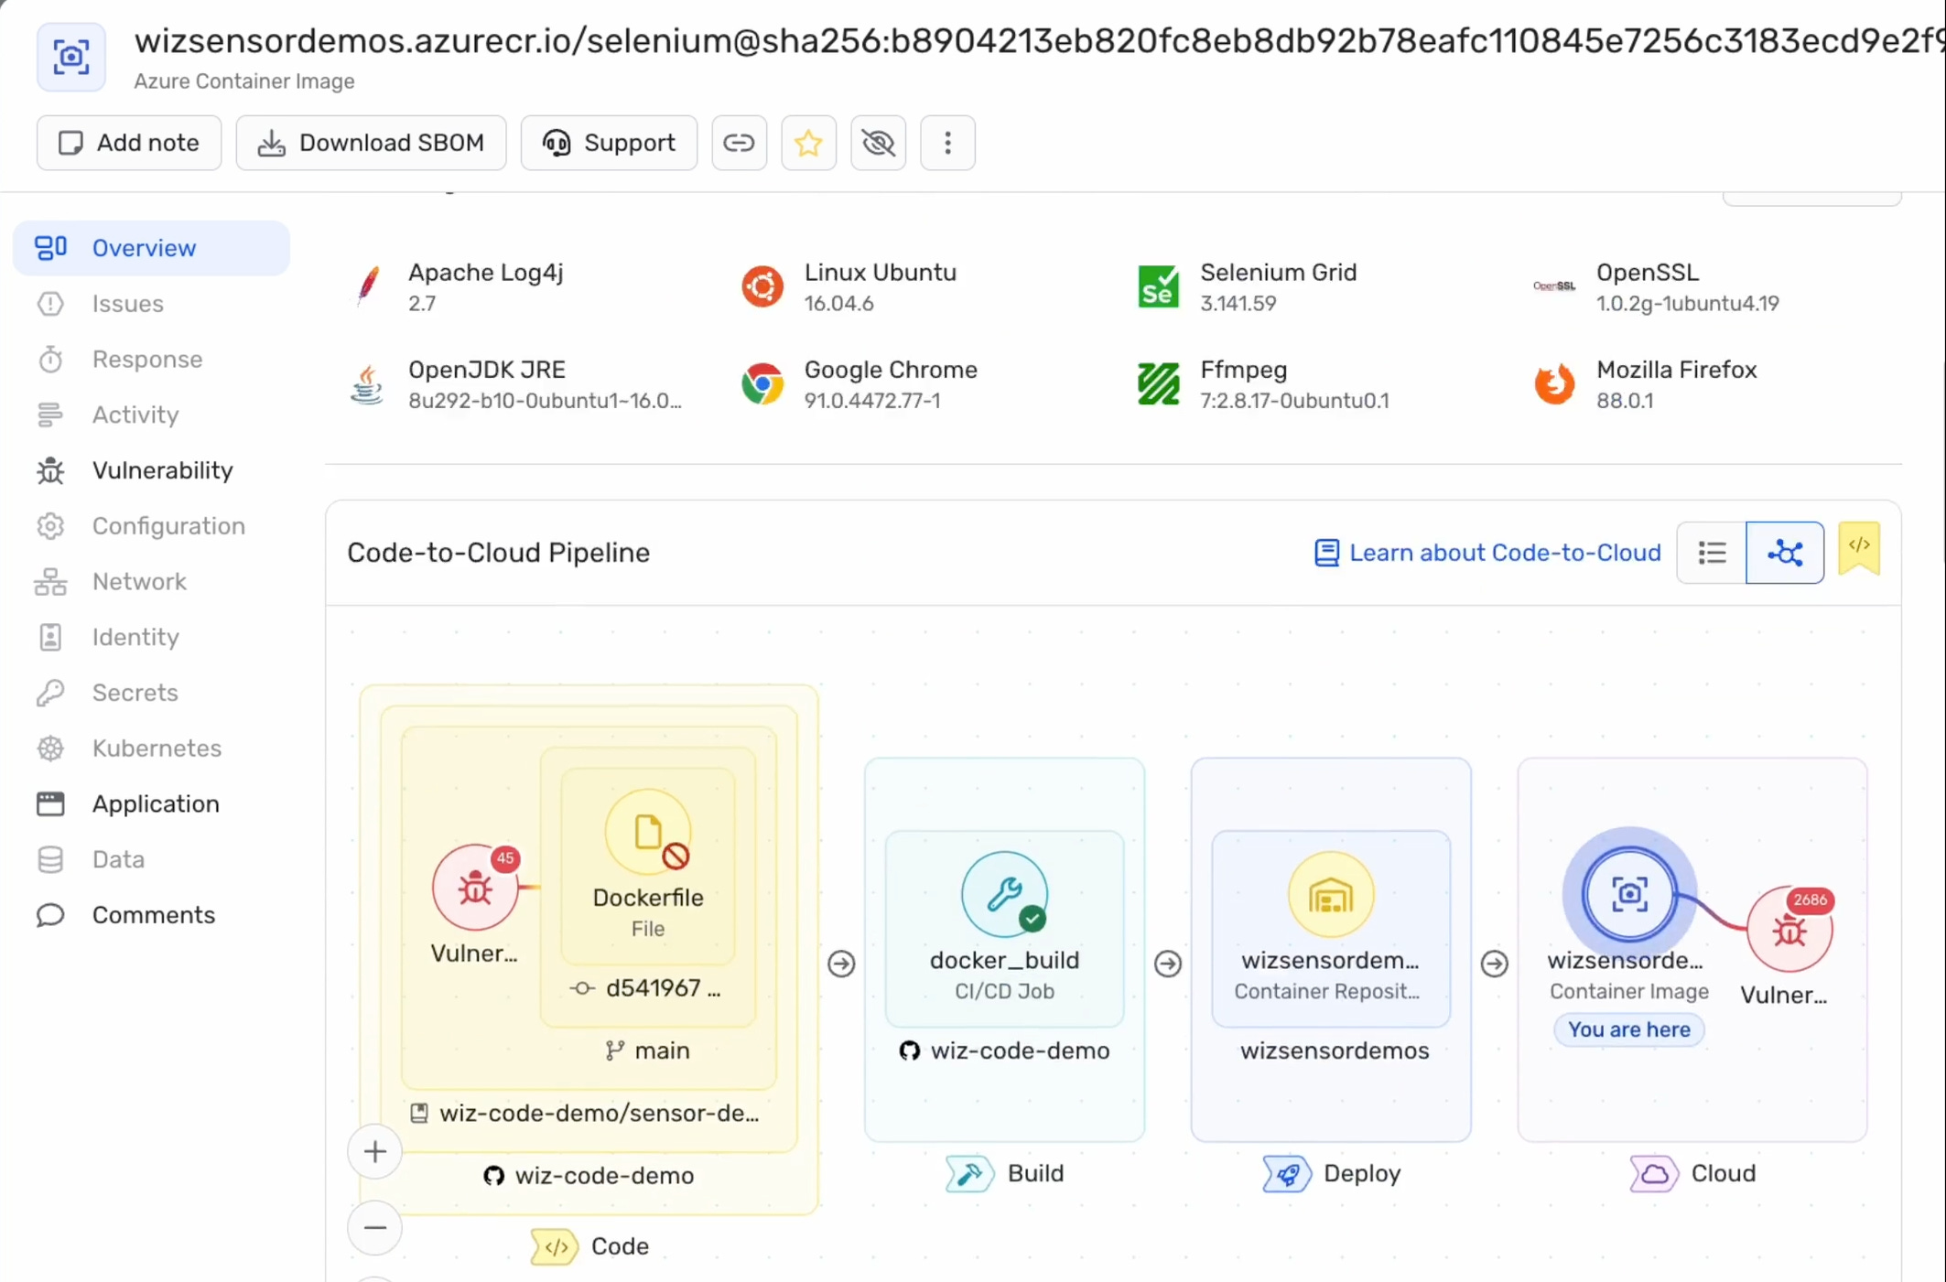Click the Ffmpeg green logo
Image resolution: width=1946 pixels, height=1282 pixels.
click(1158, 384)
